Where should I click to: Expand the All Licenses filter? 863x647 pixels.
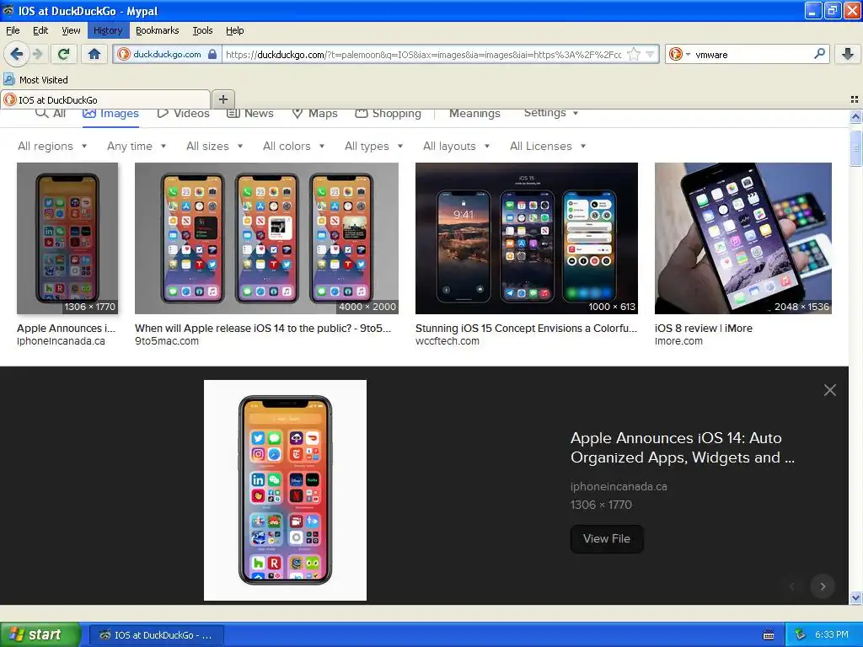pyautogui.click(x=548, y=147)
